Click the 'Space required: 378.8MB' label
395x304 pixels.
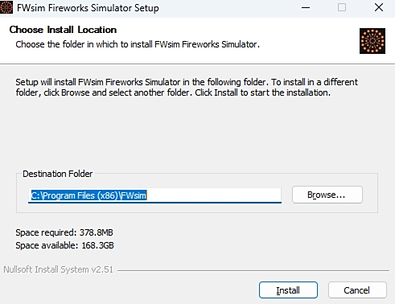[64, 232]
